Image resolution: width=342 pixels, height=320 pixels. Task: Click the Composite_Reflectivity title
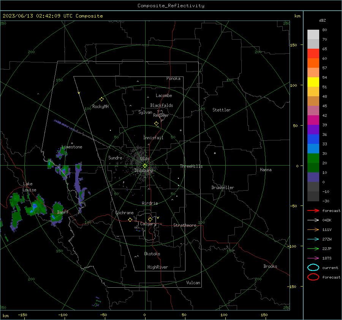(171, 6)
